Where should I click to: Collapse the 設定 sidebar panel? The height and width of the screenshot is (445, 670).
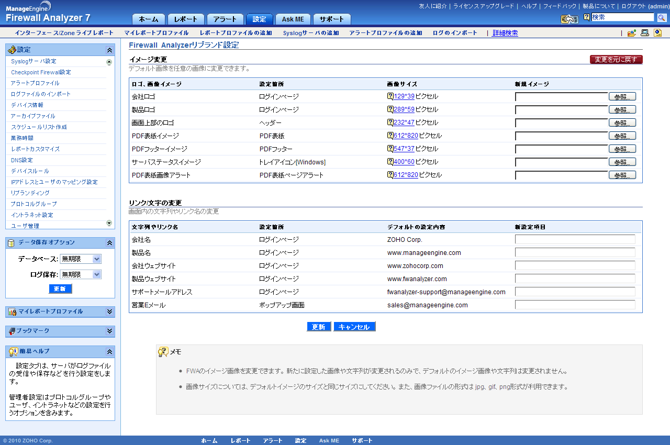pyautogui.click(x=109, y=50)
